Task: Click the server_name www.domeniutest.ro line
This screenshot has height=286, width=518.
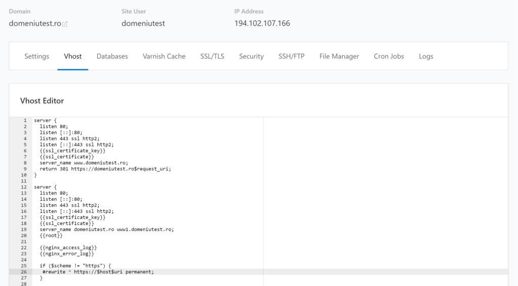Action: point(83,163)
